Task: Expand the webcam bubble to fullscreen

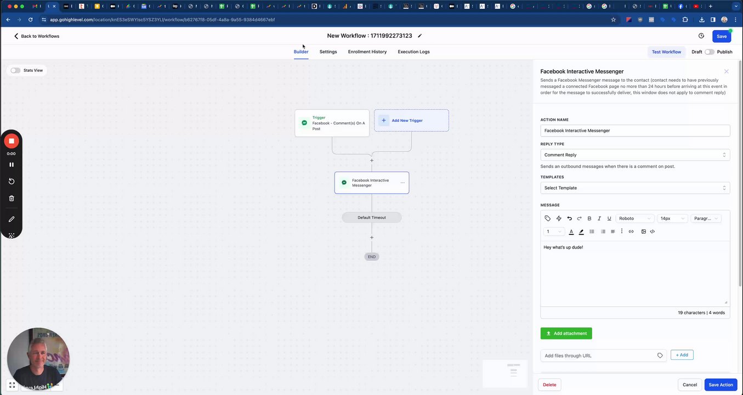Action: (12, 385)
